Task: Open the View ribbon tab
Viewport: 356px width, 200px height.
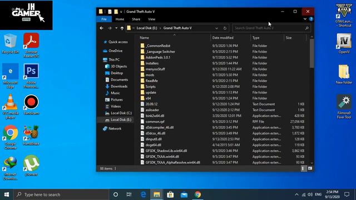Action: pos(152,19)
